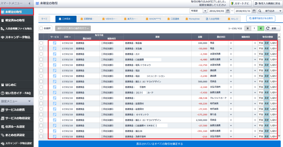
Task: Click the page number field showing 1
Action: coord(254,28)
